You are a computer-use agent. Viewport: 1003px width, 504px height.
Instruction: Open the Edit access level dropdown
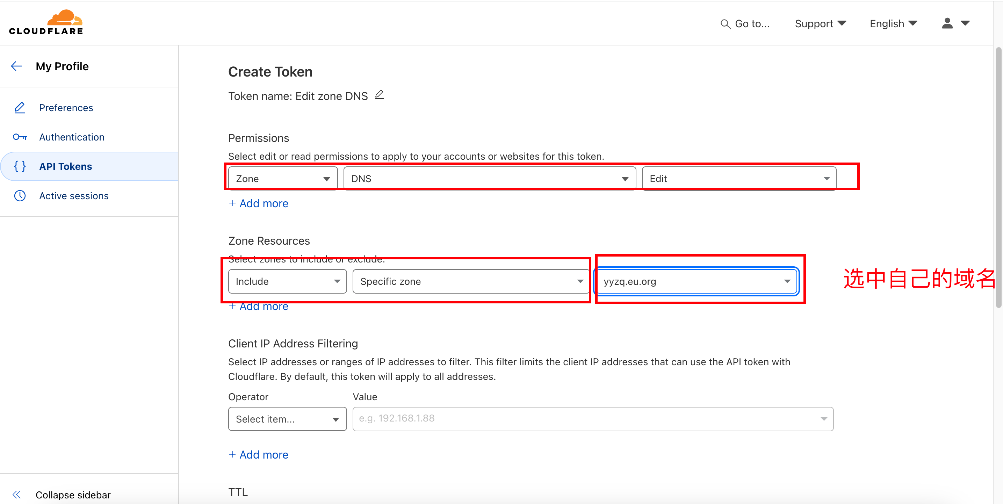[739, 178]
